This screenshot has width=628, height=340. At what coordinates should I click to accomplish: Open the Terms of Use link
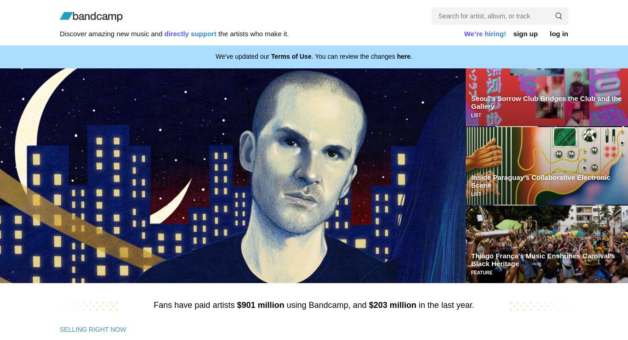(x=291, y=56)
